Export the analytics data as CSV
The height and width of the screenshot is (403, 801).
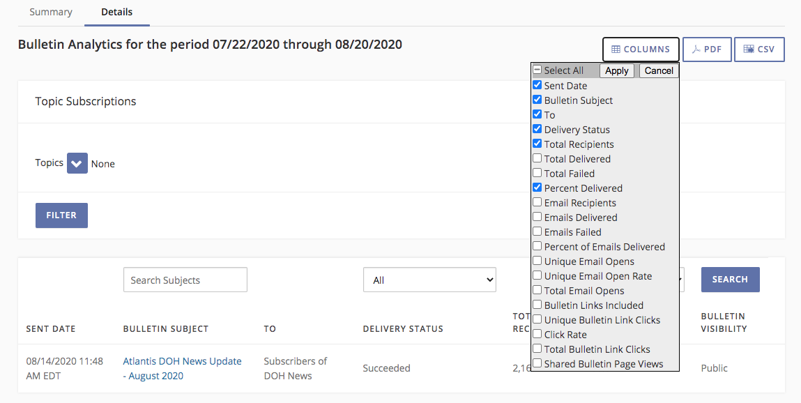[x=759, y=49]
